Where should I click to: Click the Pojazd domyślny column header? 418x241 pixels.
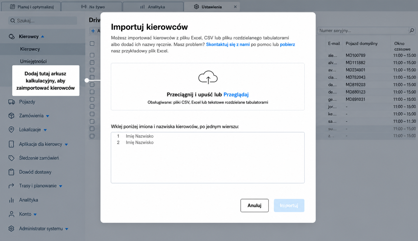tap(361, 43)
